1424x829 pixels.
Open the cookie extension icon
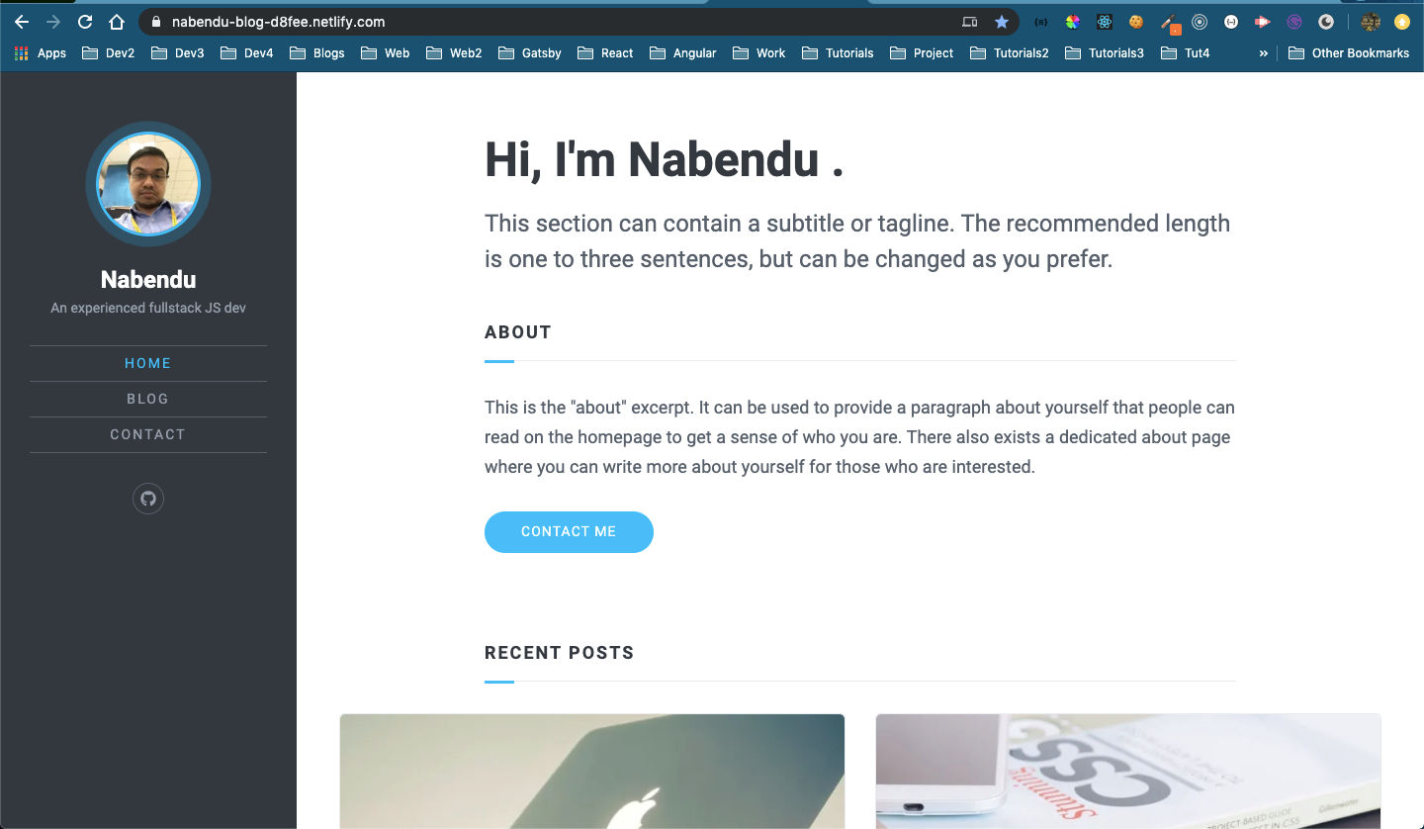coord(1136,22)
